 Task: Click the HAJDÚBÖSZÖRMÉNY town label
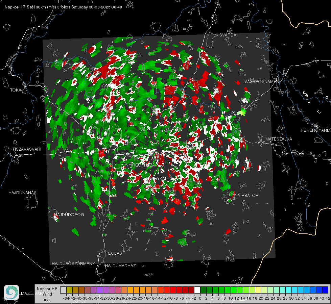tap(73, 264)
